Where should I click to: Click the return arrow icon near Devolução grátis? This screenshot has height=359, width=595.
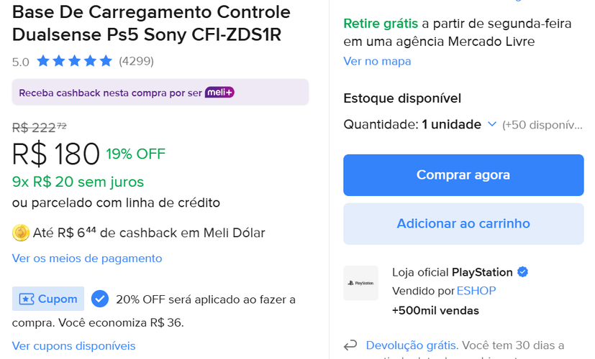point(350,345)
